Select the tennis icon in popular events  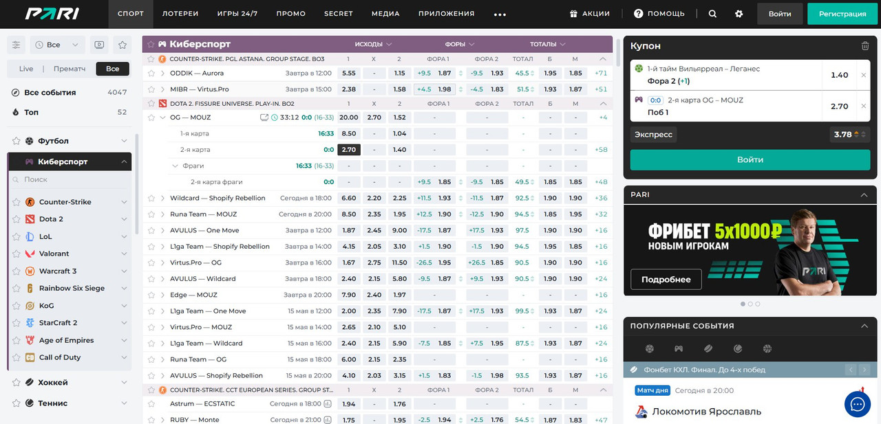click(x=738, y=349)
